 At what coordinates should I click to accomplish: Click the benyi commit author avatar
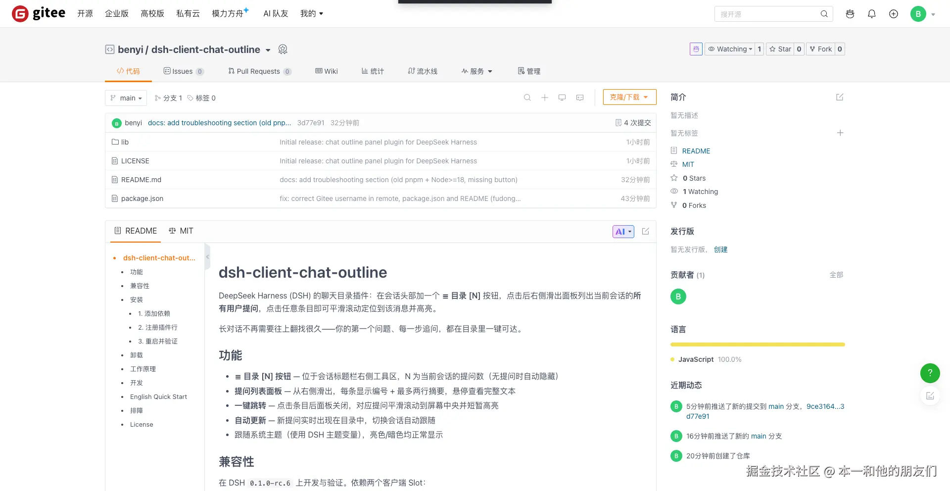point(117,123)
